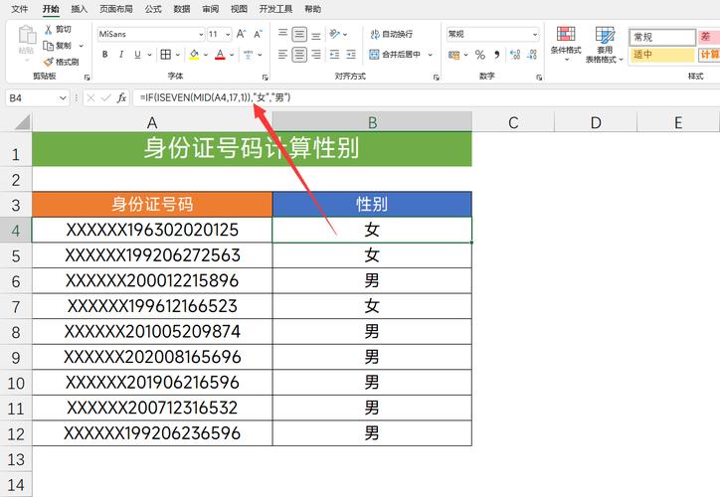This screenshot has width=720, height=497.
Task: Switch to the Formulas (公式) tab
Action: (x=153, y=9)
